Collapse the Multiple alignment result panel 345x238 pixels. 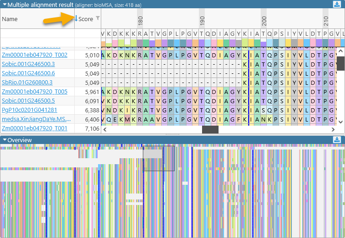(x=5, y=5)
